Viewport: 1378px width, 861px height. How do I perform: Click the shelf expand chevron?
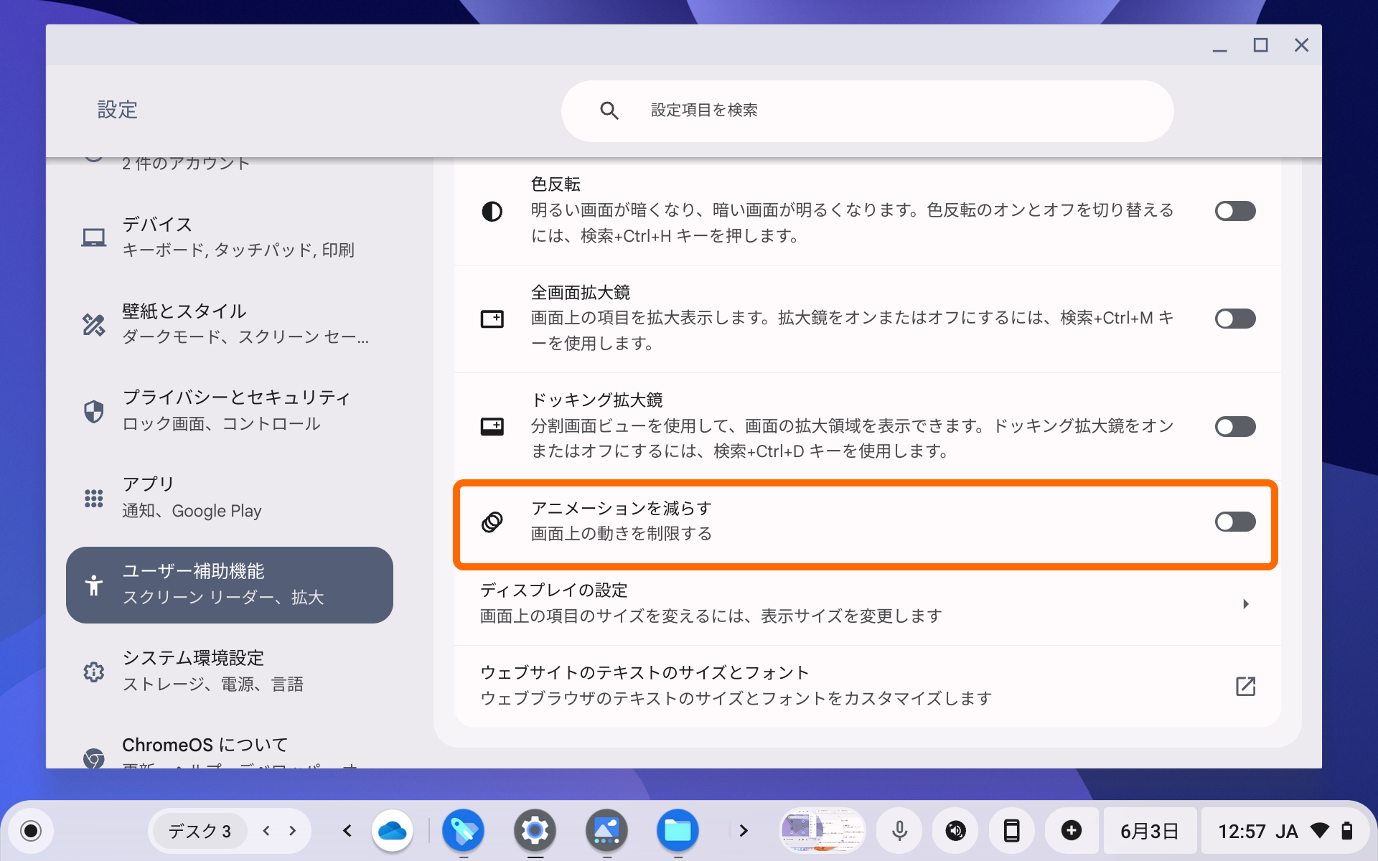tap(744, 830)
